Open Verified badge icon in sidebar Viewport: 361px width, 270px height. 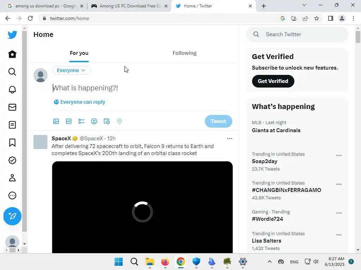pos(12,160)
